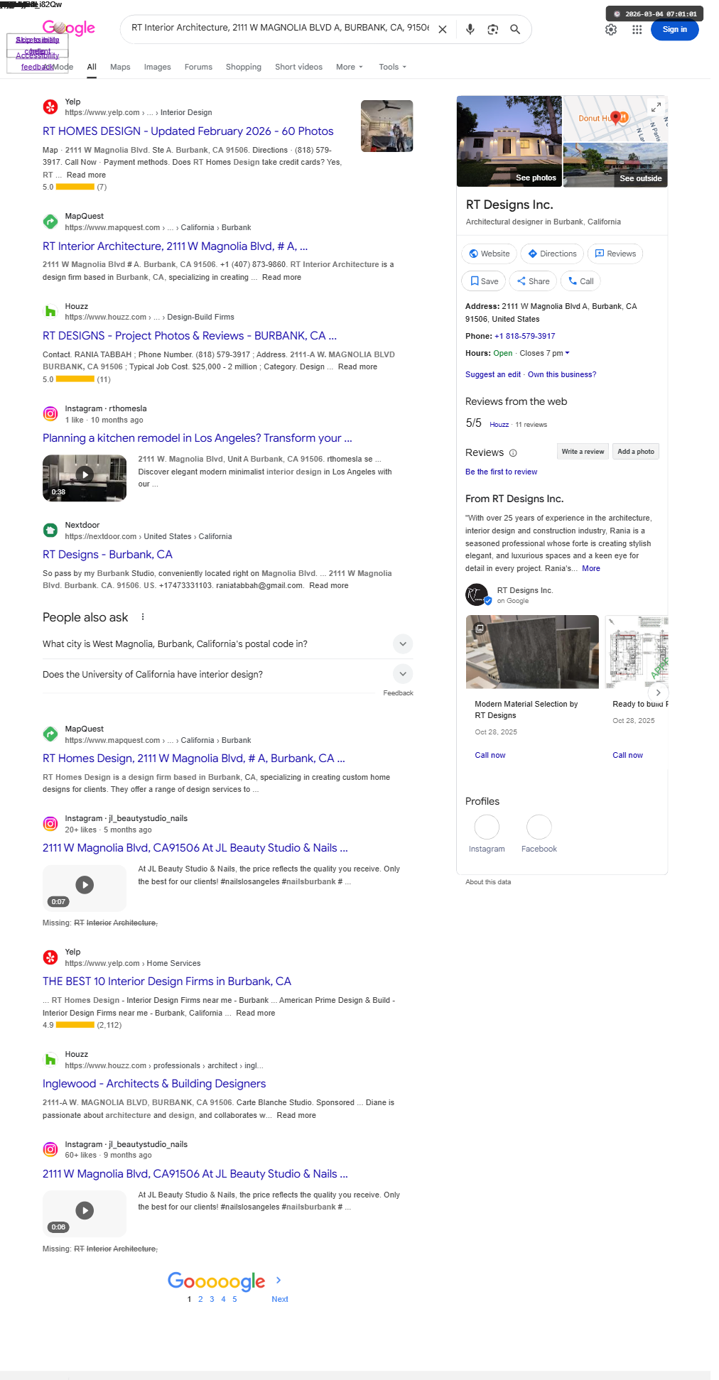This screenshot has width=719, height=1380.
Task: Switch to the Maps tab
Action: (120, 67)
